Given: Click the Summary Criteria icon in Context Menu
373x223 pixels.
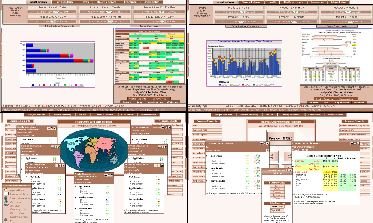Looking at the screenshot, I should (6, 195).
